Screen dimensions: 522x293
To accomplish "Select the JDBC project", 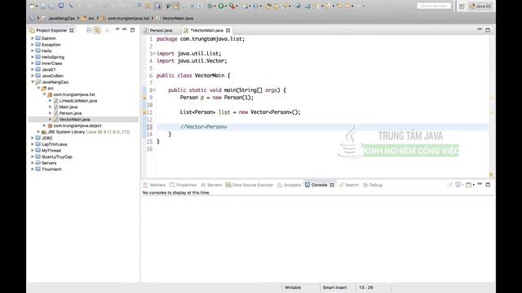I will point(47,138).
